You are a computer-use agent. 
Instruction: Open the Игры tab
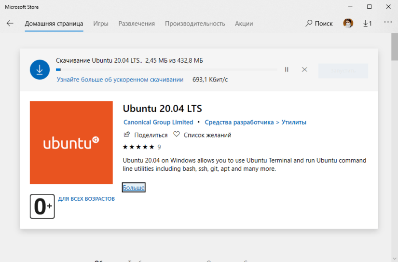click(x=101, y=24)
